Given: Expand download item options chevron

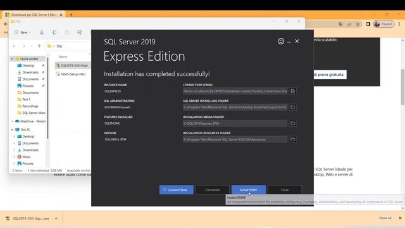Looking at the screenshot, I should pyautogui.click(x=56, y=218).
